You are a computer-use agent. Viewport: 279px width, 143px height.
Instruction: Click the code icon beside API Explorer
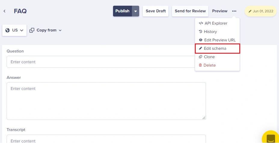(201, 23)
